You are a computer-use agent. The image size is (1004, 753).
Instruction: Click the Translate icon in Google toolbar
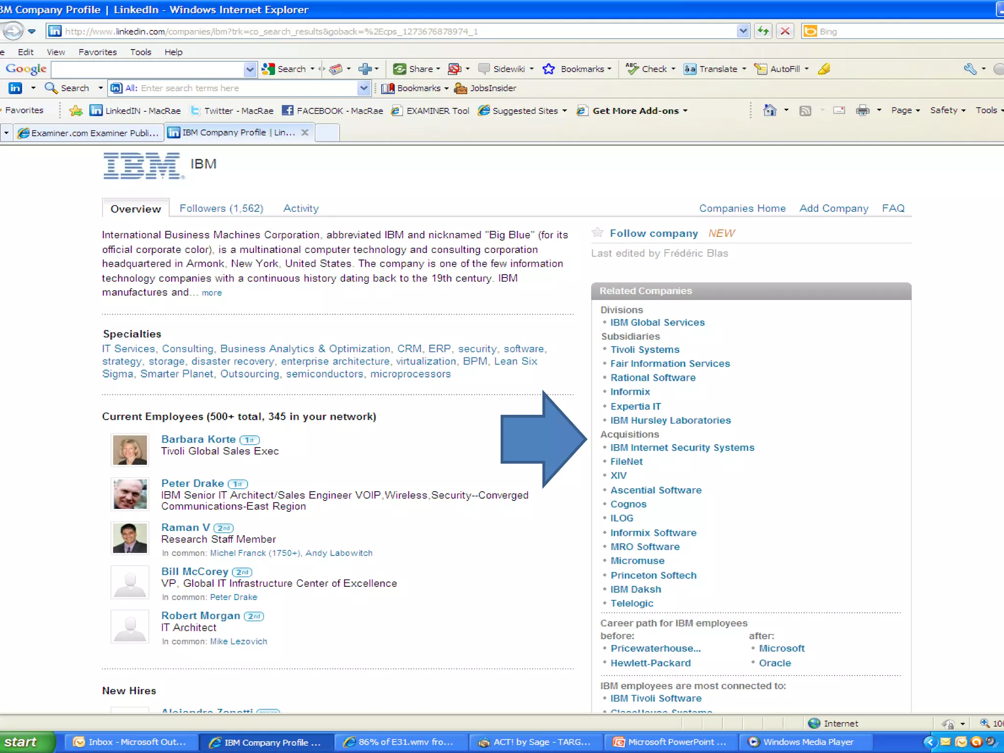pyautogui.click(x=690, y=69)
